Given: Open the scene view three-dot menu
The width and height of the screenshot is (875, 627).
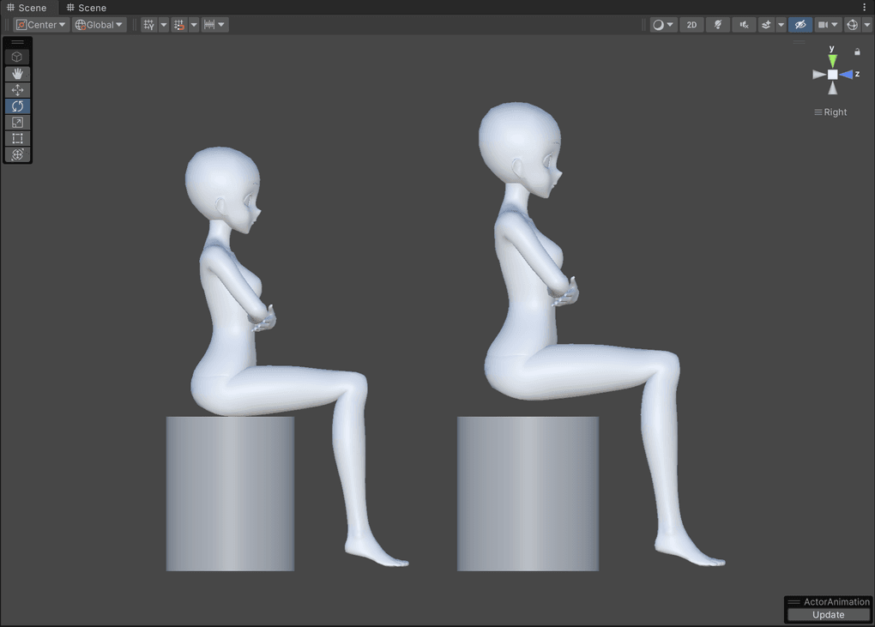Looking at the screenshot, I should pyautogui.click(x=865, y=7).
